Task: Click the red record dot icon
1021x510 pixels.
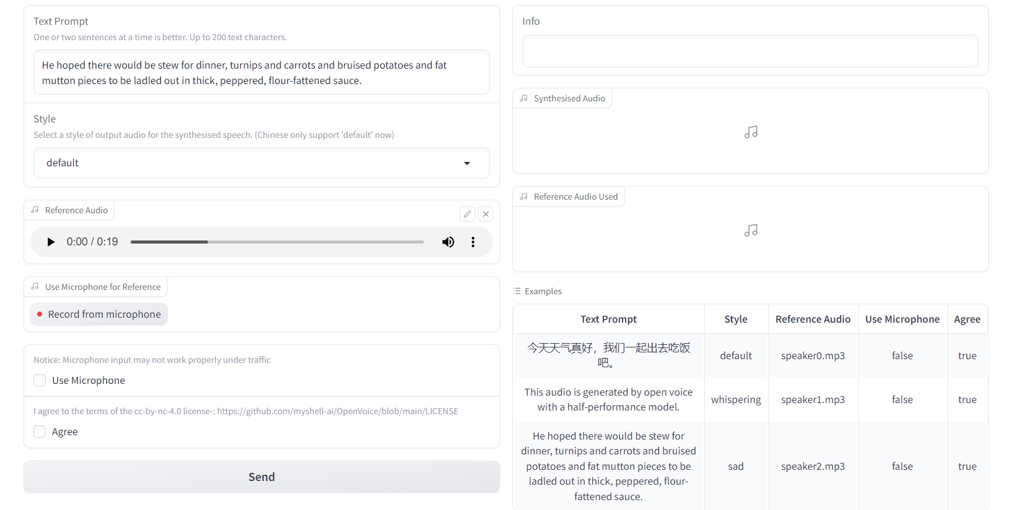Action: click(40, 314)
